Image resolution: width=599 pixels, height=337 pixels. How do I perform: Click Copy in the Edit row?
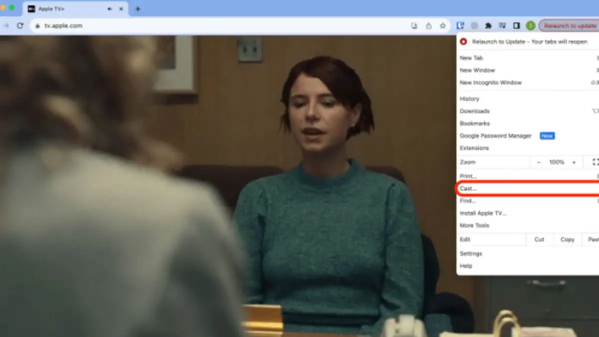[x=568, y=240]
